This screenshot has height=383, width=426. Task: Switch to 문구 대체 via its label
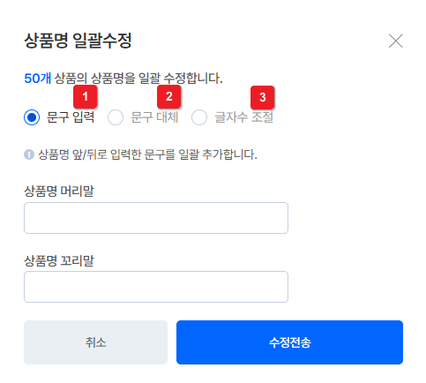click(154, 117)
